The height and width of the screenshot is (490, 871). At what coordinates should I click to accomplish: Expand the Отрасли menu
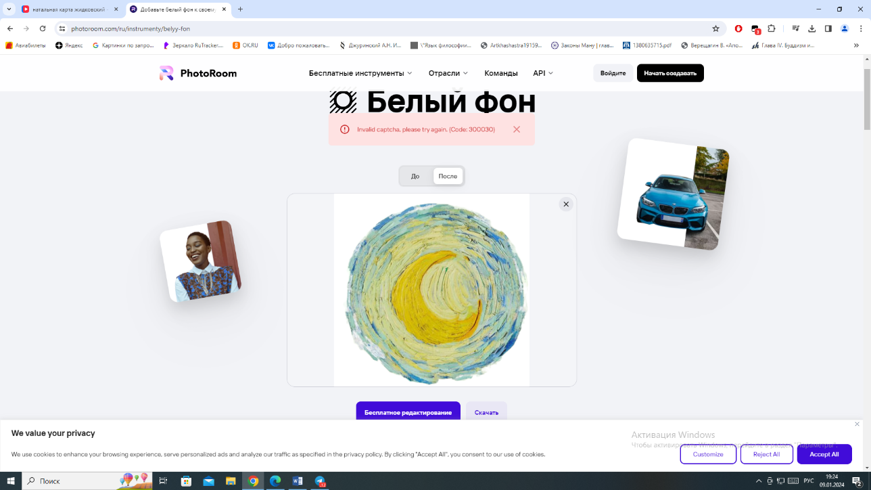click(448, 73)
